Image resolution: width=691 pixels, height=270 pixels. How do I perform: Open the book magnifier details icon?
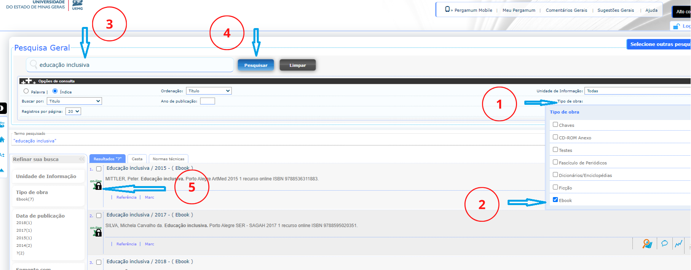tap(647, 244)
